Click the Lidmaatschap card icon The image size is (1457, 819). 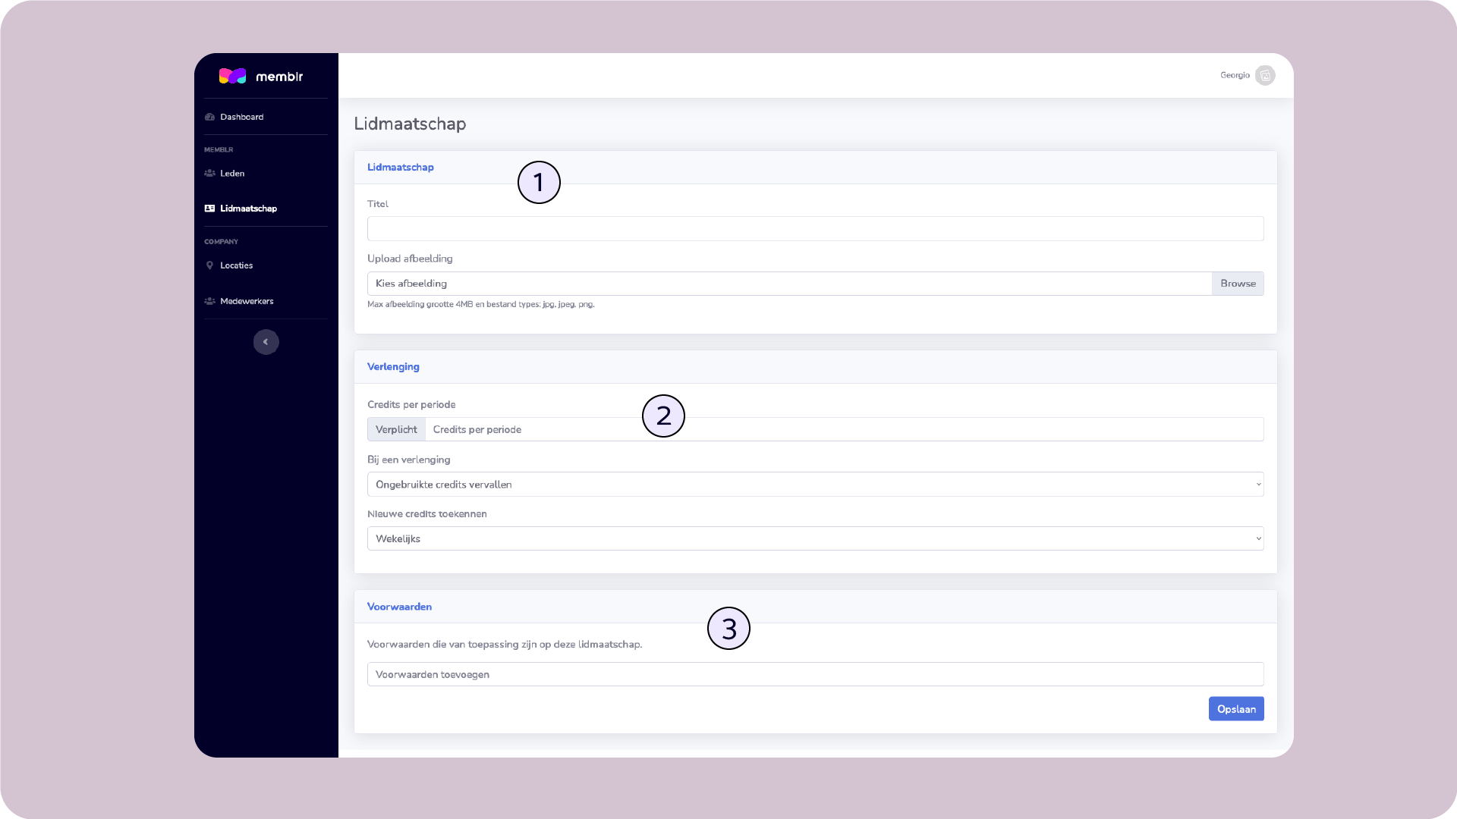click(x=209, y=209)
